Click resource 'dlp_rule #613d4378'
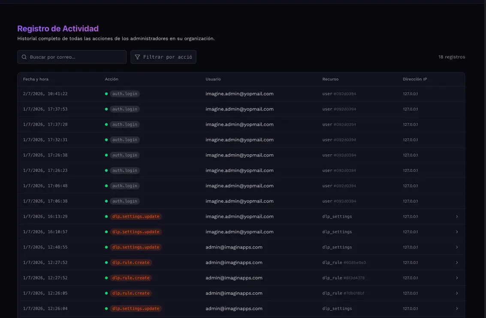The image size is (486, 318). pyautogui.click(x=344, y=278)
